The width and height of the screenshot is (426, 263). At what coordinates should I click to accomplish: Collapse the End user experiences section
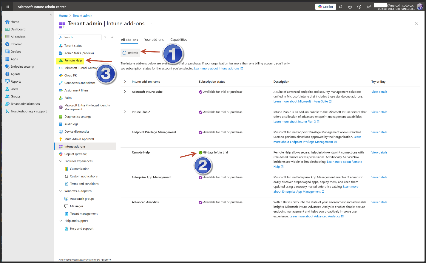point(61,161)
